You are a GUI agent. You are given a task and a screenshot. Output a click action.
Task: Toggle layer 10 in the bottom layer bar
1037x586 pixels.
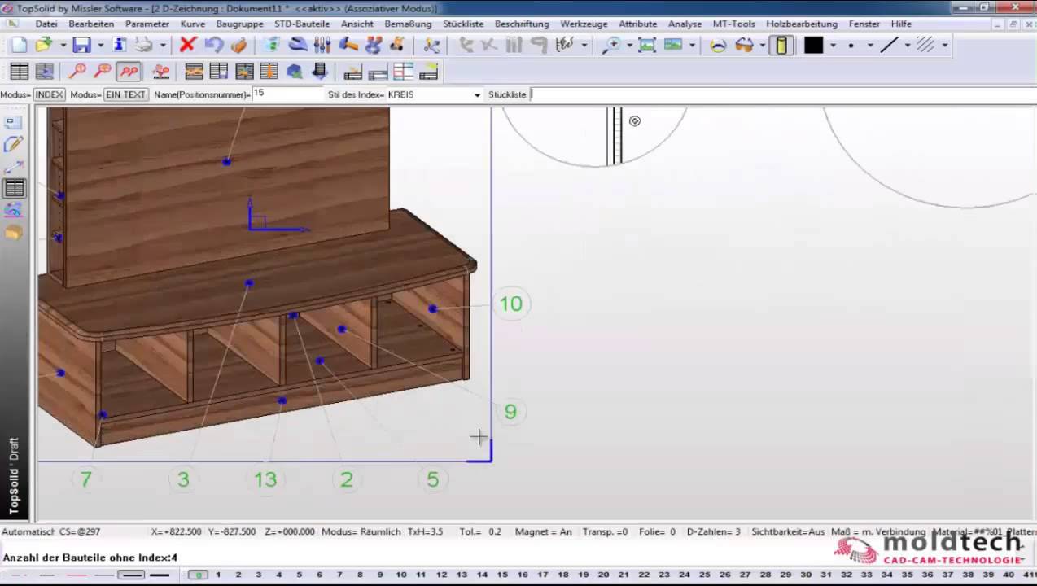pyautogui.click(x=400, y=575)
